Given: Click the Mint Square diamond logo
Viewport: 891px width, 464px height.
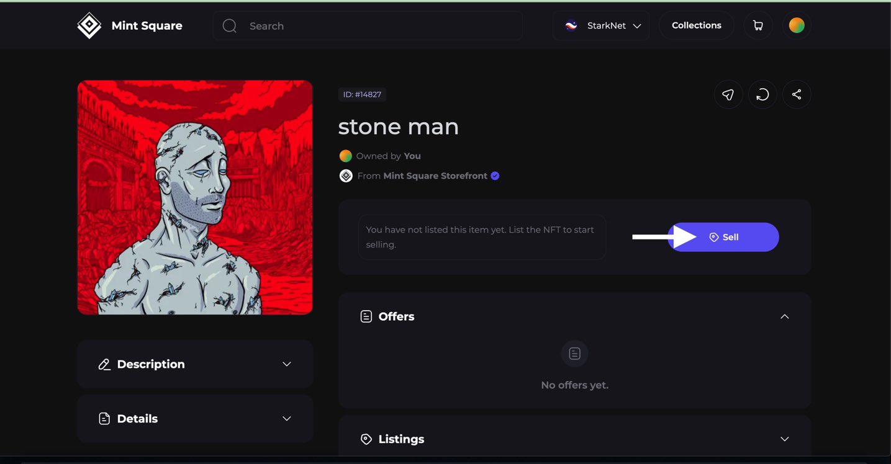Looking at the screenshot, I should [x=89, y=25].
